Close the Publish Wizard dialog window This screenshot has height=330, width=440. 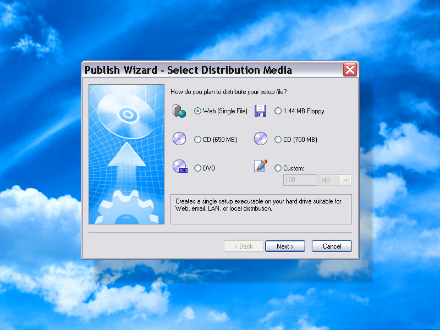click(350, 70)
